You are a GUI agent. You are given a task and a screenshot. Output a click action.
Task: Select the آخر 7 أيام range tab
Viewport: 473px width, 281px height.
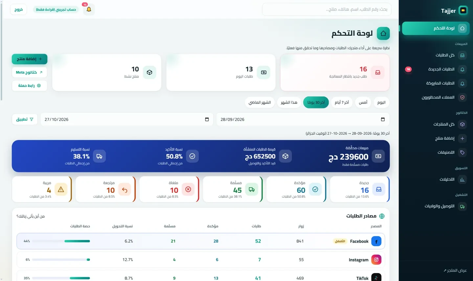(342, 102)
